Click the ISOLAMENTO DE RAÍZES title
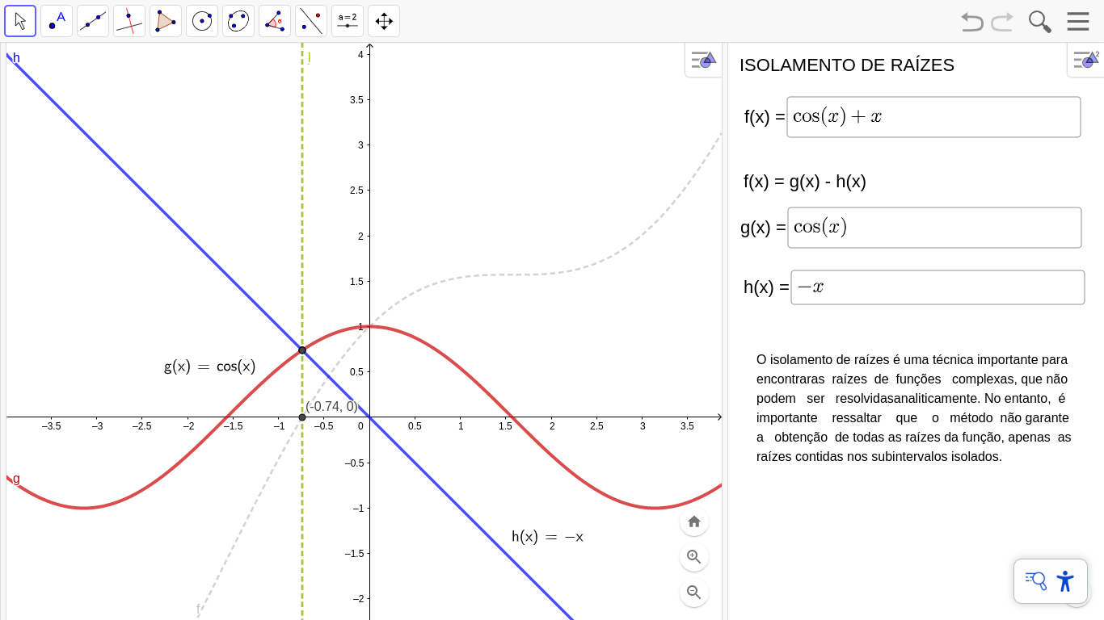The height and width of the screenshot is (620, 1104). coord(847,65)
